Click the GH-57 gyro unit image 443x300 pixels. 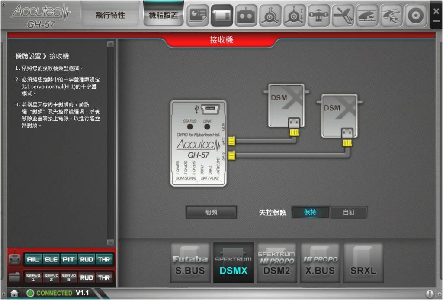198,143
